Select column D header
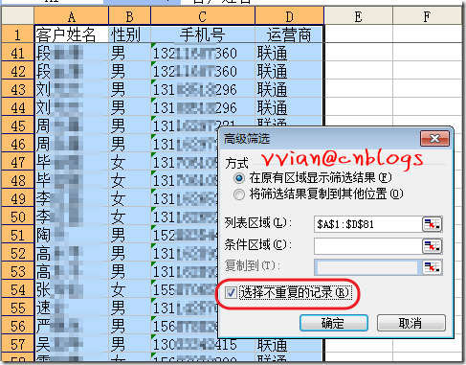Viewport: 466px width, 365px height. click(x=289, y=16)
